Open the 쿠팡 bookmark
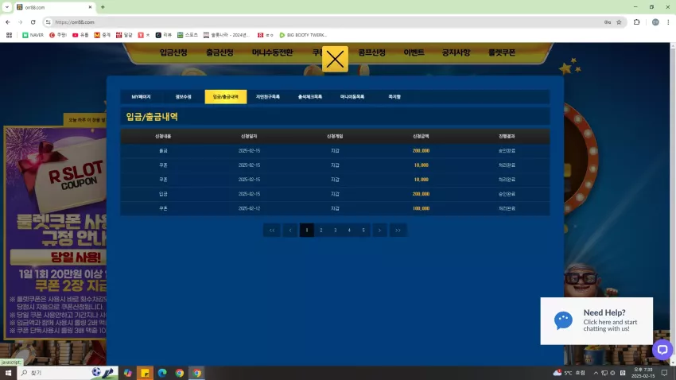Screen dimensions: 676x380 coord(58,35)
